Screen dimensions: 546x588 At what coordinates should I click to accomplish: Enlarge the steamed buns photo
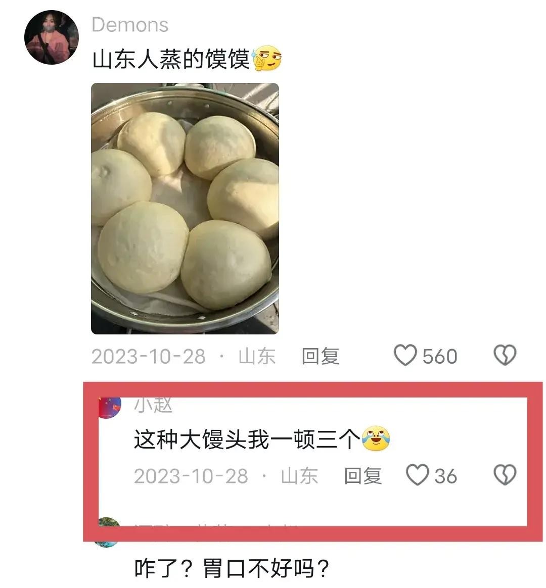coord(185,209)
